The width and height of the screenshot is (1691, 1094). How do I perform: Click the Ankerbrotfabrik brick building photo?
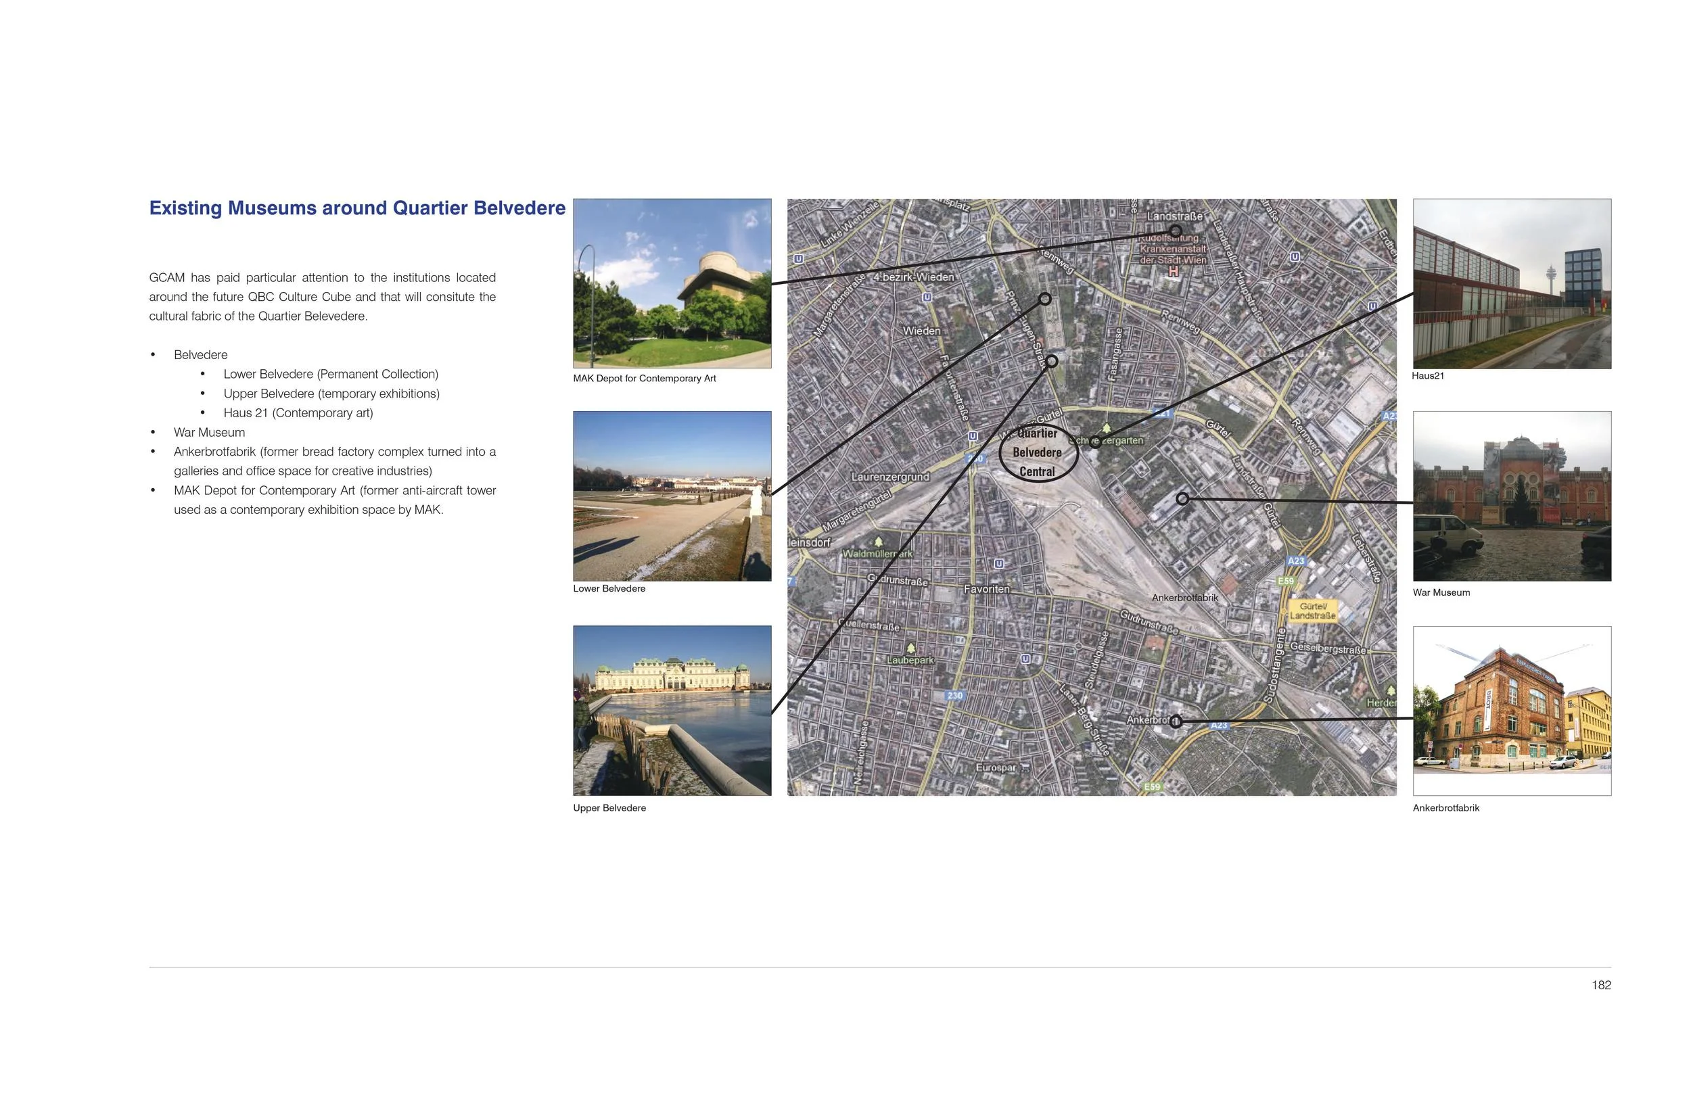[x=1511, y=710]
